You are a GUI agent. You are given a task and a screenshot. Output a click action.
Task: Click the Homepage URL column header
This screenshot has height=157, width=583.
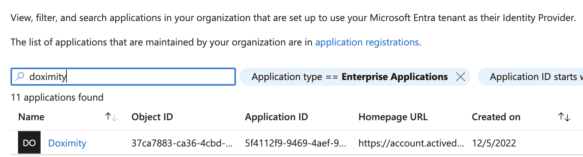(393, 117)
